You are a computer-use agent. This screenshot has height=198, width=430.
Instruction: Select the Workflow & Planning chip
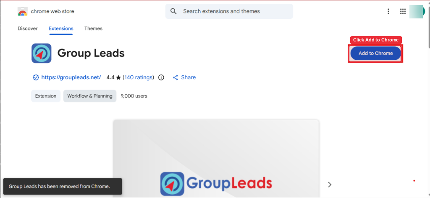(90, 96)
